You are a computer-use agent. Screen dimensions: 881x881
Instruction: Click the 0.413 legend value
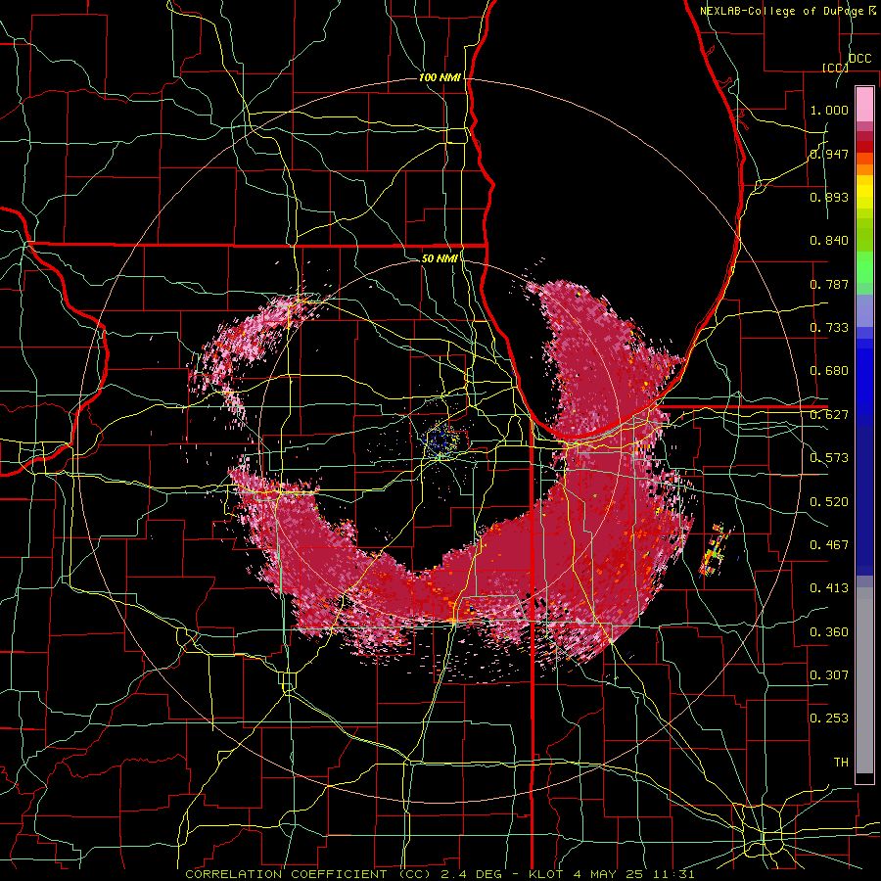point(829,588)
